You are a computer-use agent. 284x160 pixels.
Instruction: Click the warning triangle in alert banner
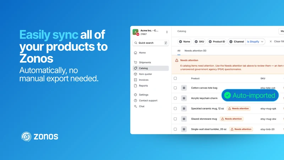pos(176,60)
